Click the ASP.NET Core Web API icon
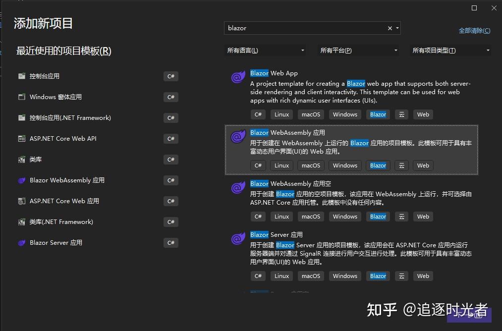502x331 pixels. pos(22,139)
